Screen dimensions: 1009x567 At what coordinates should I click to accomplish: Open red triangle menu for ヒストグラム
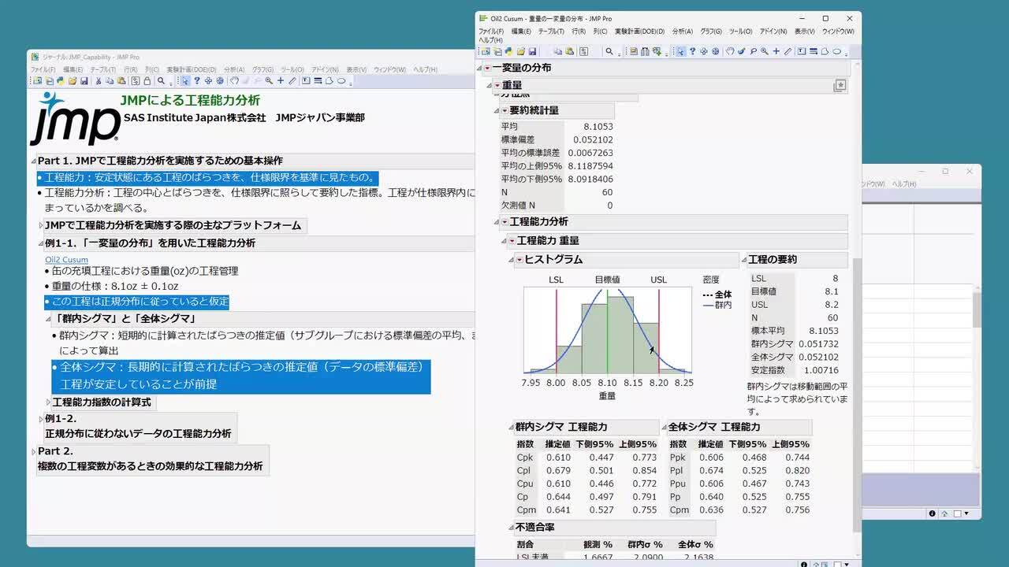[x=519, y=260]
